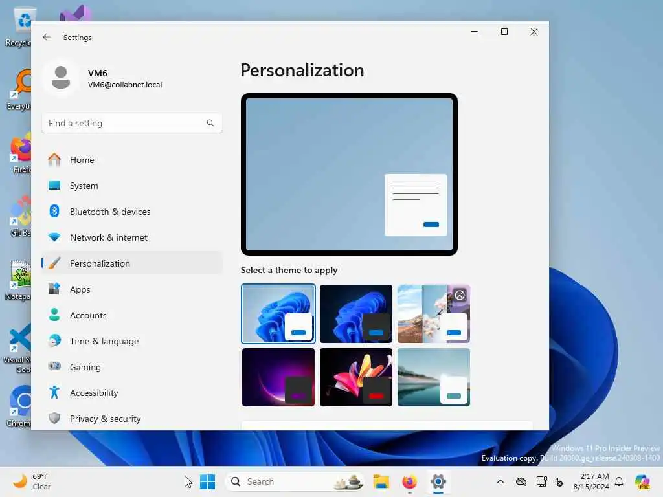663x497 pixels.
Task: Click the VM6 user avatar
Action: click(x=61, y=78)
